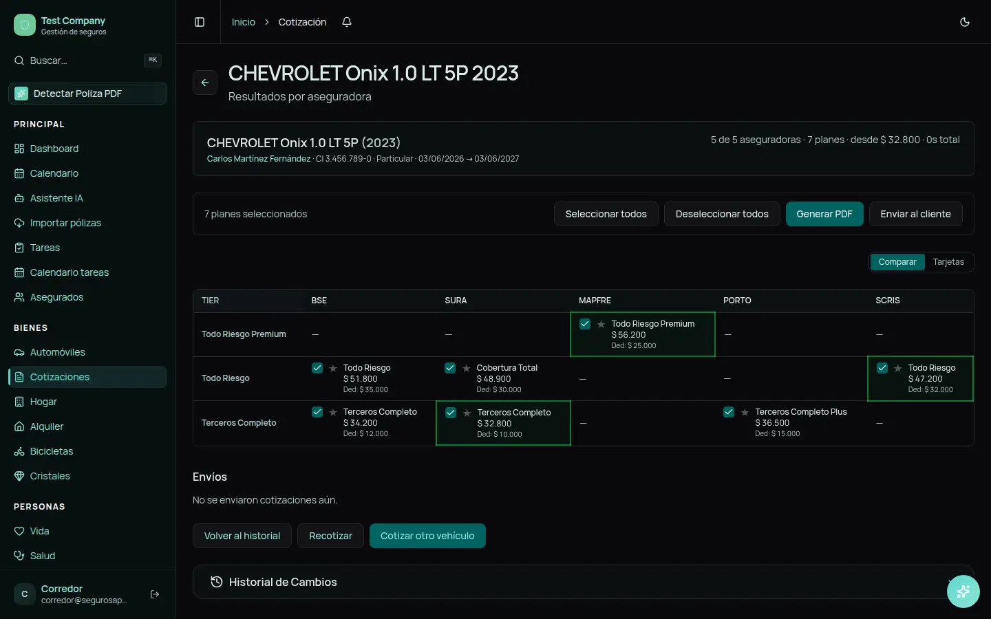The height and width of the screenshot is (619, 991).
Task: Click the logout icon beside Corredor
Action: pos(155,594)
